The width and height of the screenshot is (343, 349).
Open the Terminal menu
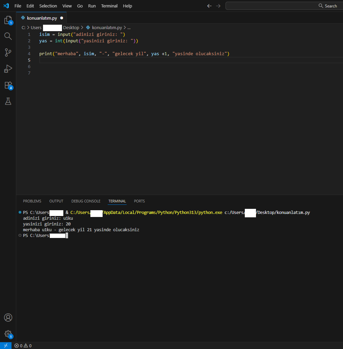[x=109, y=6]
